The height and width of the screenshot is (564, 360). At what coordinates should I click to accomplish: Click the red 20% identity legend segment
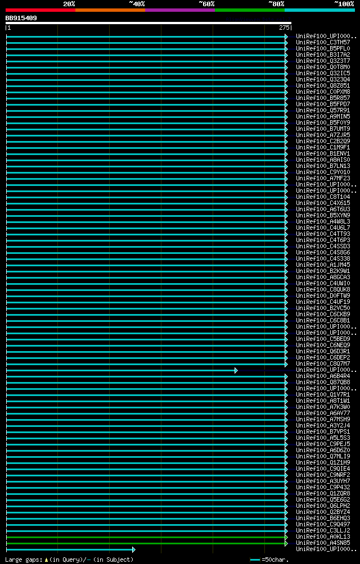pos(40,10)
